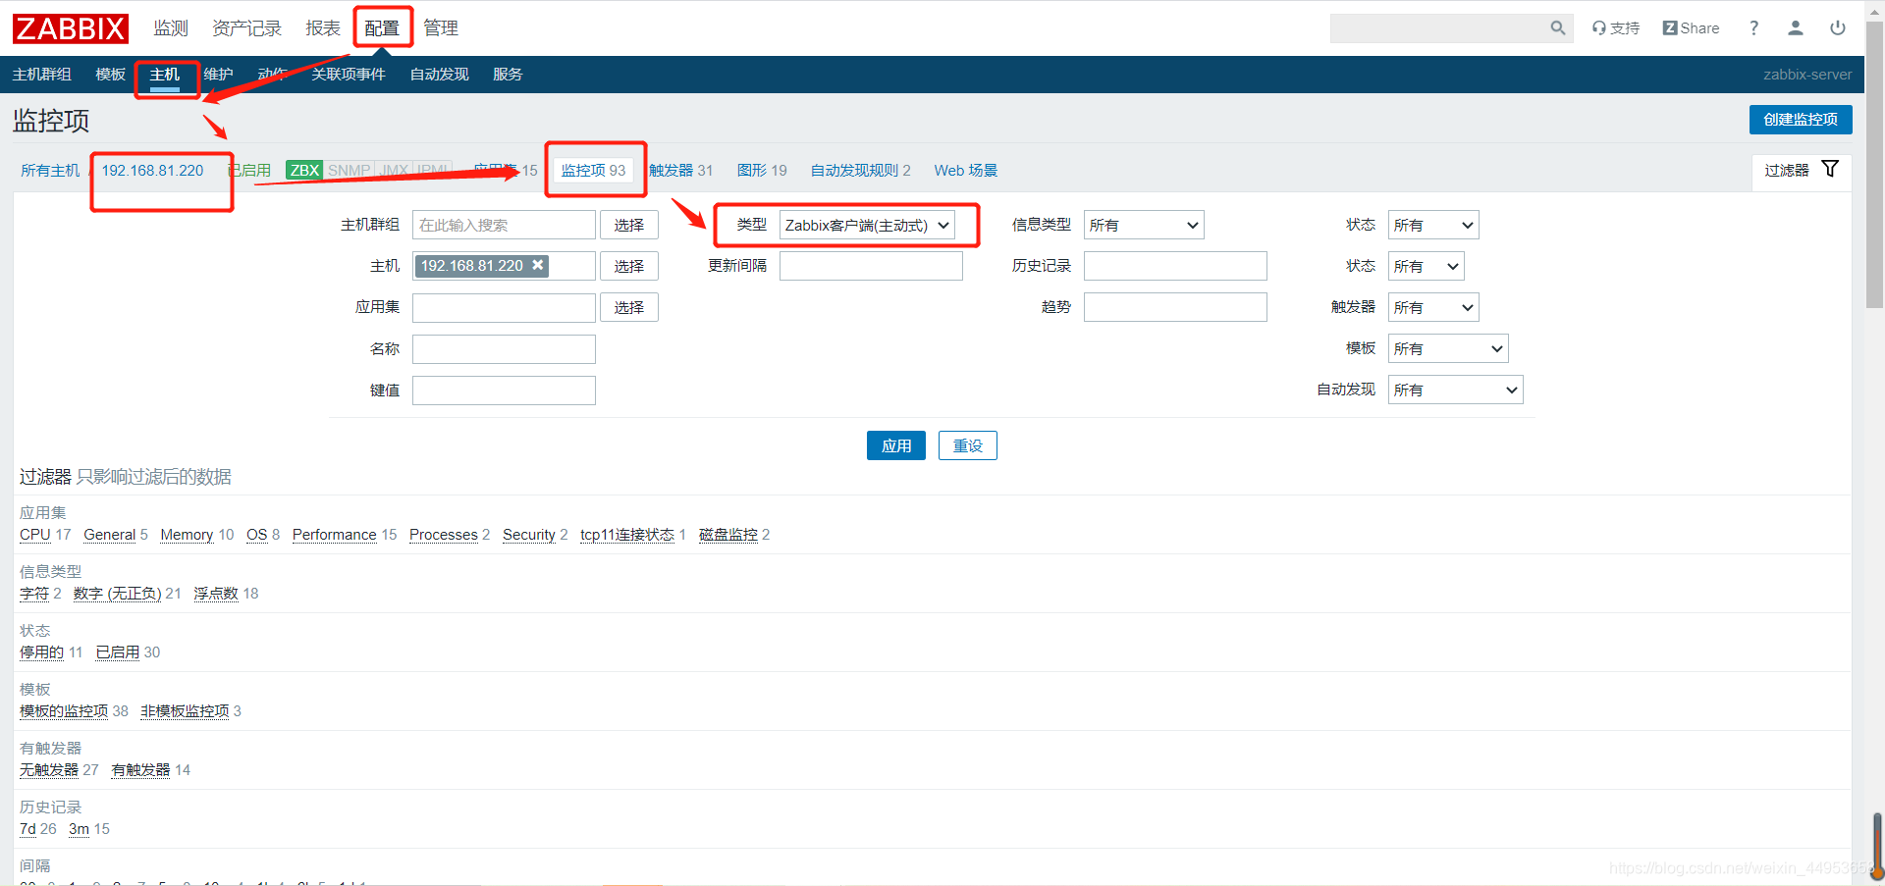
Task: Remove host tag 192.168.81.220 with the X
Action: tap(538, 265)
